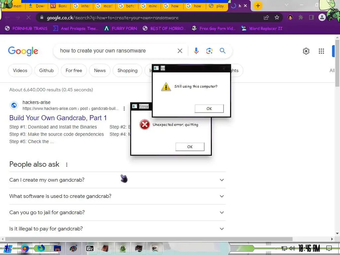Open the monitor taskbar icon
340x255 pixels.
pyautogui.click(x=139, y=248)
